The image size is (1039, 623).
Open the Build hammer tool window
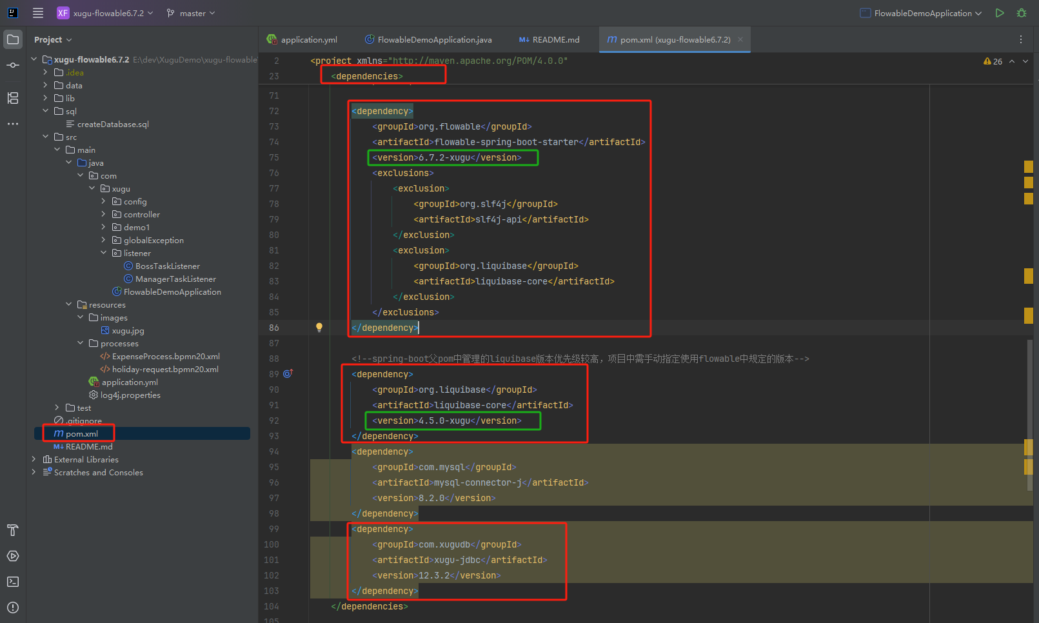[x=13, y=530]
